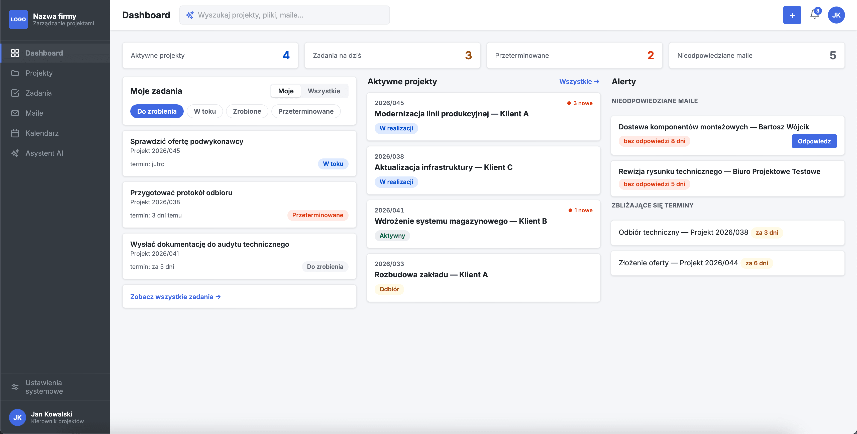This screenshot has height=434, width=857.
Task: Click W realizacji badge on project 2026/045
Action: (x=396, y=128)
